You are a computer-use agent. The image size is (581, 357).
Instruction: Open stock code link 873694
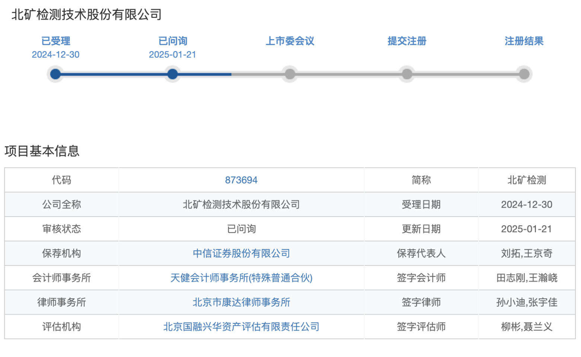(241, 180)
